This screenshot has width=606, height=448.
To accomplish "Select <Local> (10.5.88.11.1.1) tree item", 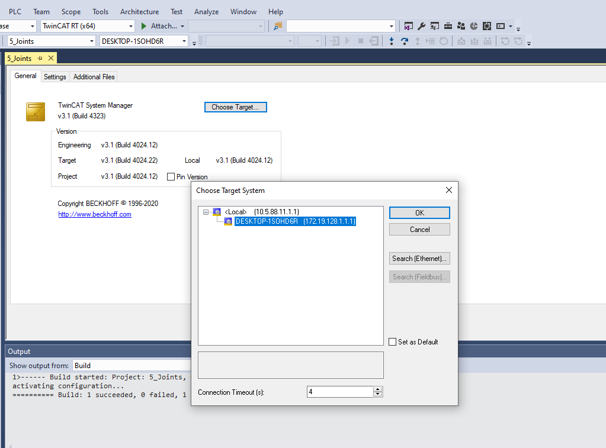I will pos(262,212).
